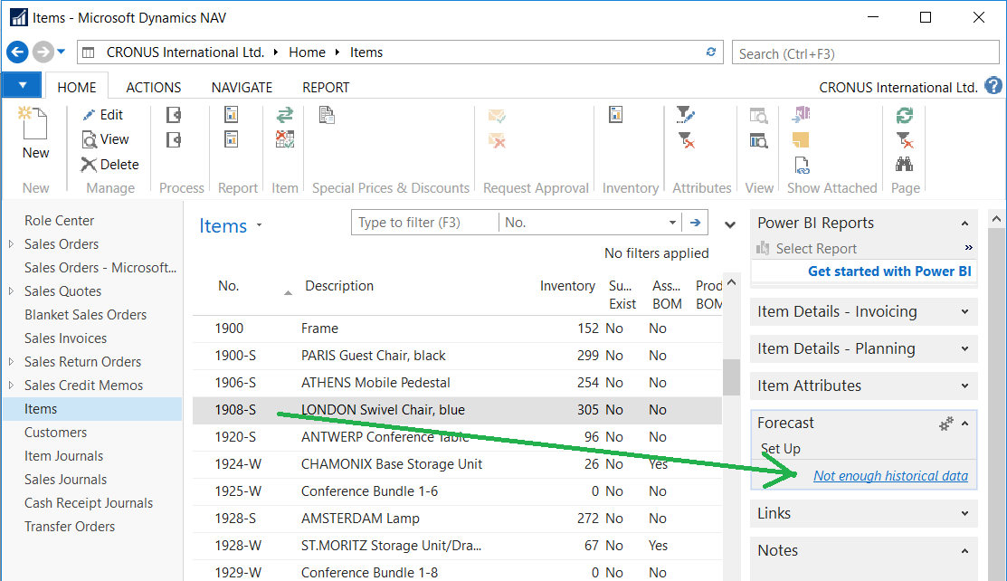Viewport: 1007px width, 581px height.
Task: Click the adjustment icon in the Inventory group
Action: 616,115
